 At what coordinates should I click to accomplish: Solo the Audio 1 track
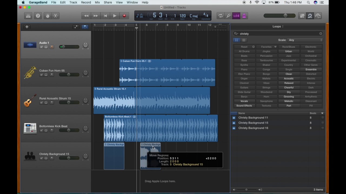(46, 47)
